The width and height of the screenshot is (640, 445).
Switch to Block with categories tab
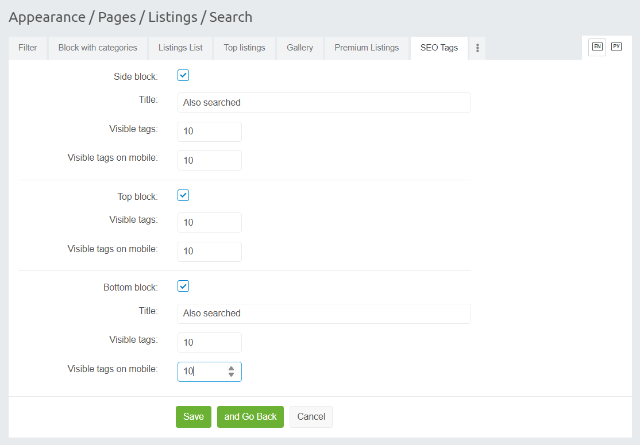click(98, 48)
